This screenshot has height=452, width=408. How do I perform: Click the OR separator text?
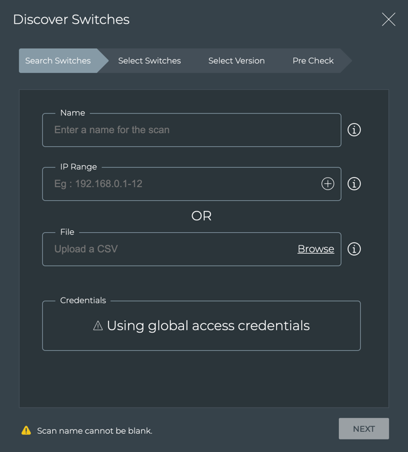click(201, 216)
